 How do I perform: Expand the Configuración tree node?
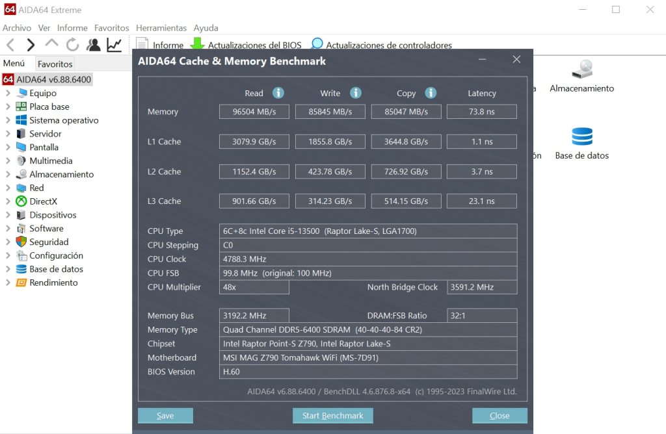[8, 255]
